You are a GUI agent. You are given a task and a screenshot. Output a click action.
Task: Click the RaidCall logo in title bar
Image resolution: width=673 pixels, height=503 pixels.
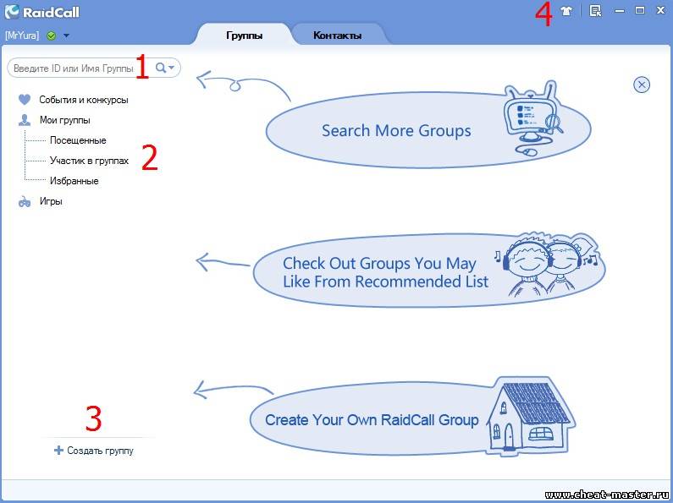click(x=11, y=11)
